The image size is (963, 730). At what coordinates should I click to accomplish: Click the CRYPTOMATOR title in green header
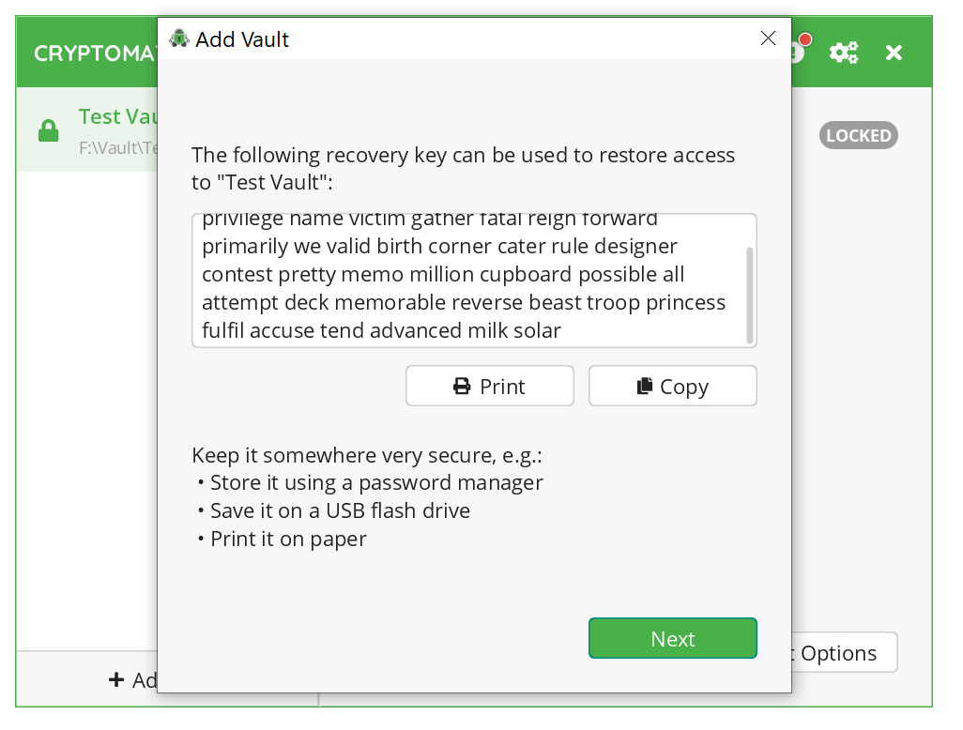click(x=94, y=53)
